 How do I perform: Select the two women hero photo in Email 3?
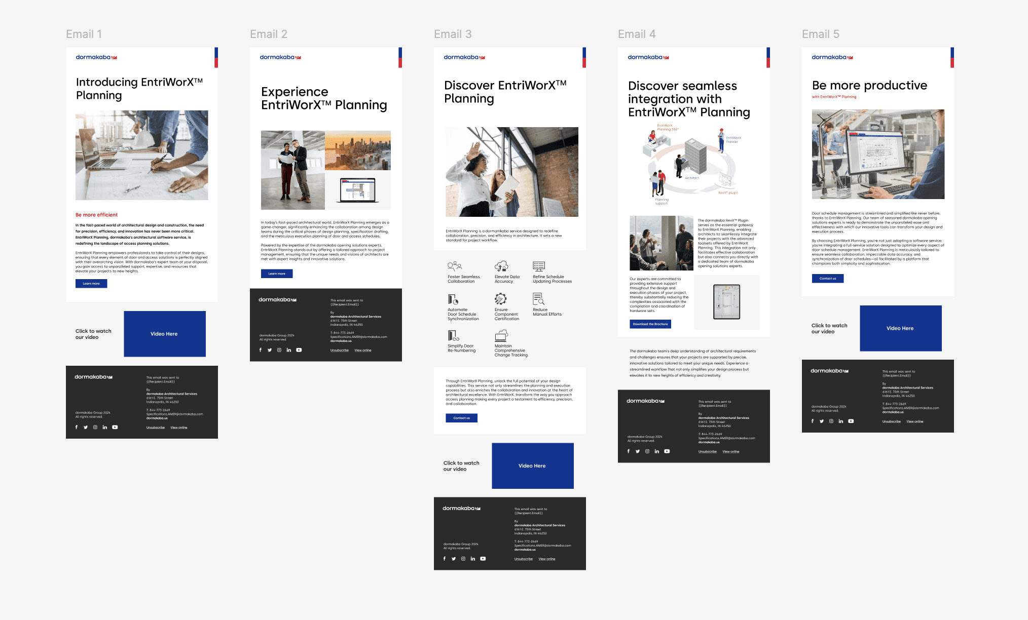click(x=512, y=172)
